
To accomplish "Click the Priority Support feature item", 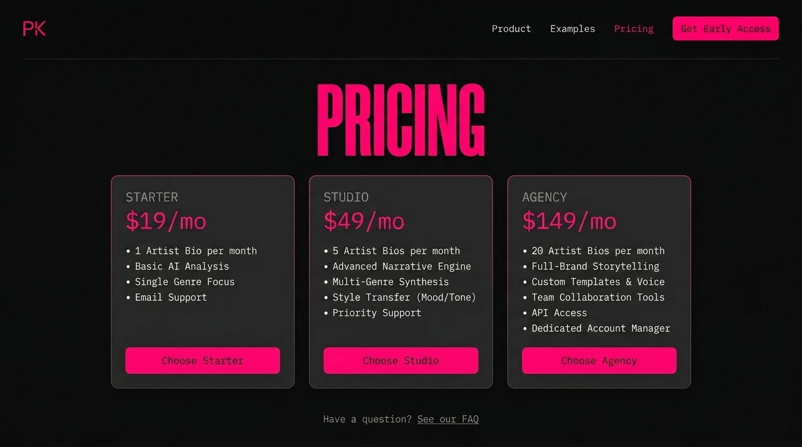I will pyautogui.click(x=377, y=313).
